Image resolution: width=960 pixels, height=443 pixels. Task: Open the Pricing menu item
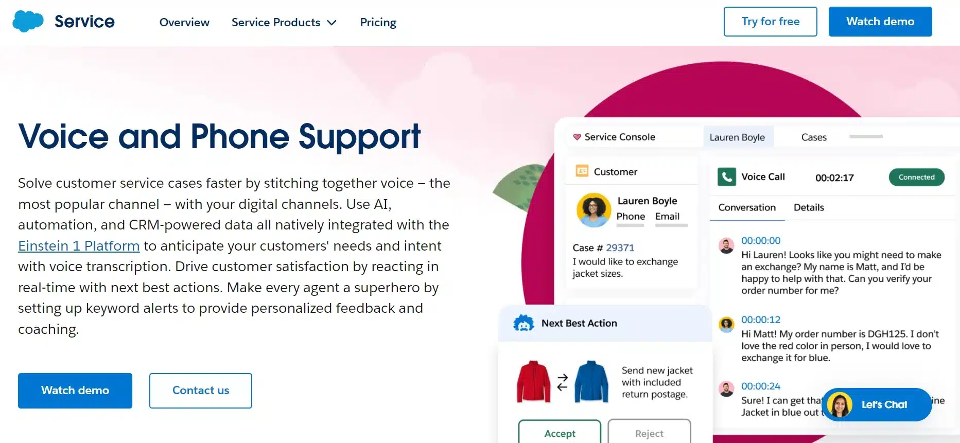(x=378, y=22)
